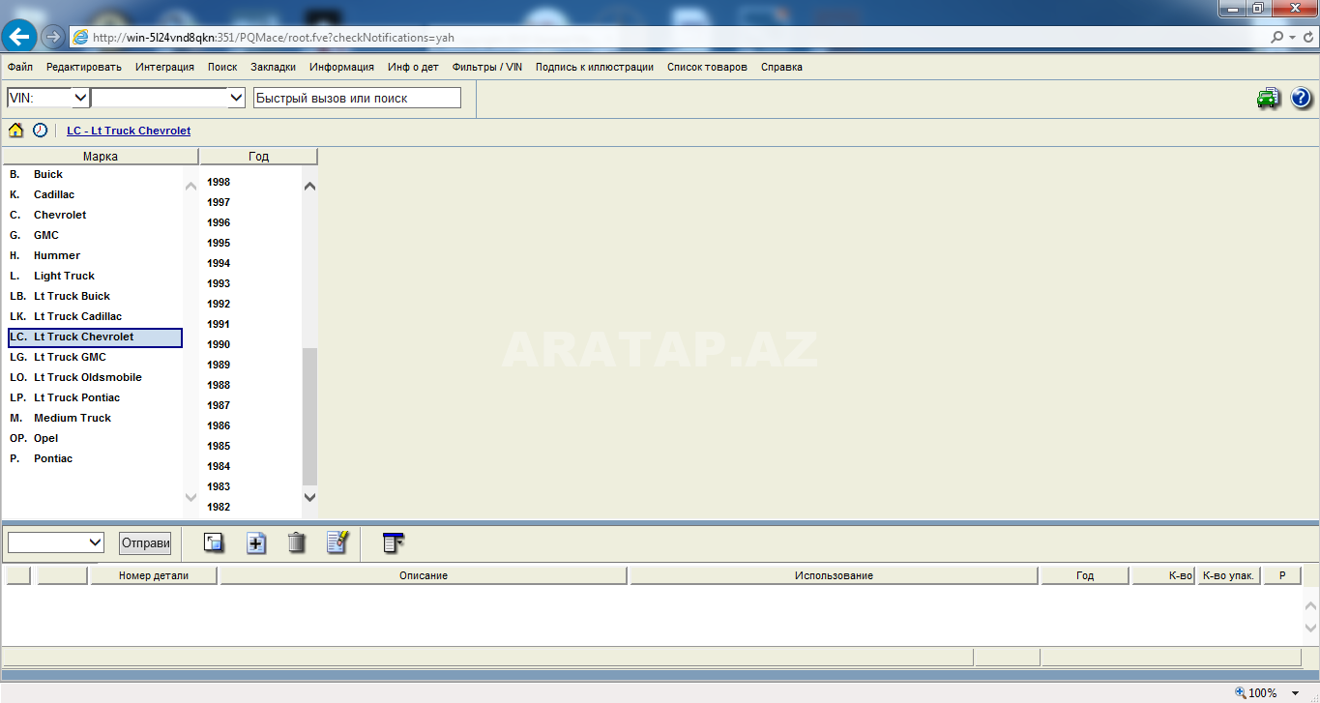The image size is (1320, 703).
Task: Click the home icon in the breadcrumb bar
Action: (16, 130)
